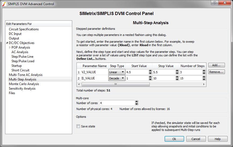
Task: Click the title bar help question mark
Action: click(214, 3)
